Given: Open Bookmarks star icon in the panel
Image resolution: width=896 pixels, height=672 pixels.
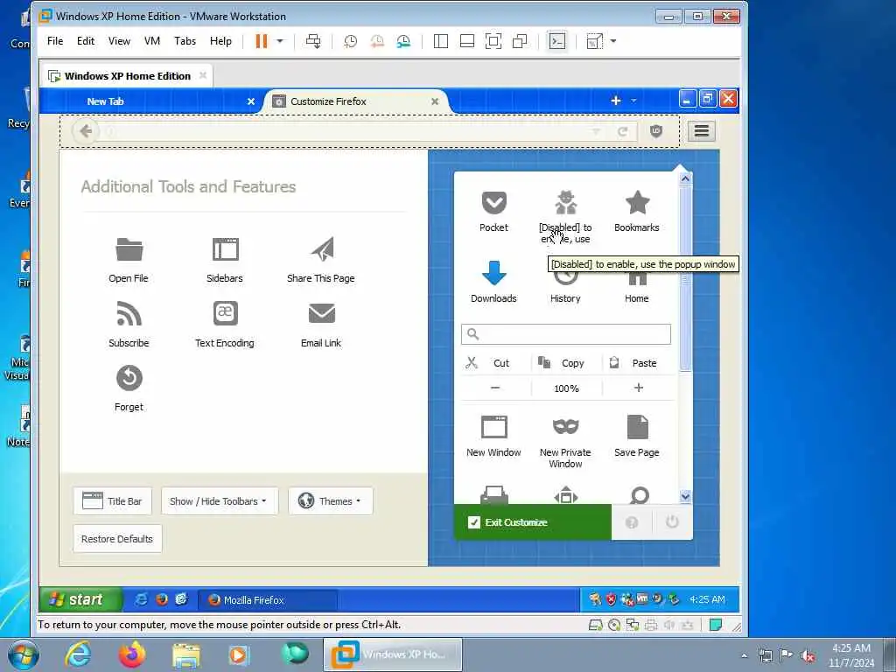Looking at the screenshot, I should [x=637, y=202].
